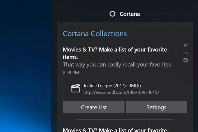This screenshot has height=132, width=198.
Task: Click the Create List button
Action: 94,107
